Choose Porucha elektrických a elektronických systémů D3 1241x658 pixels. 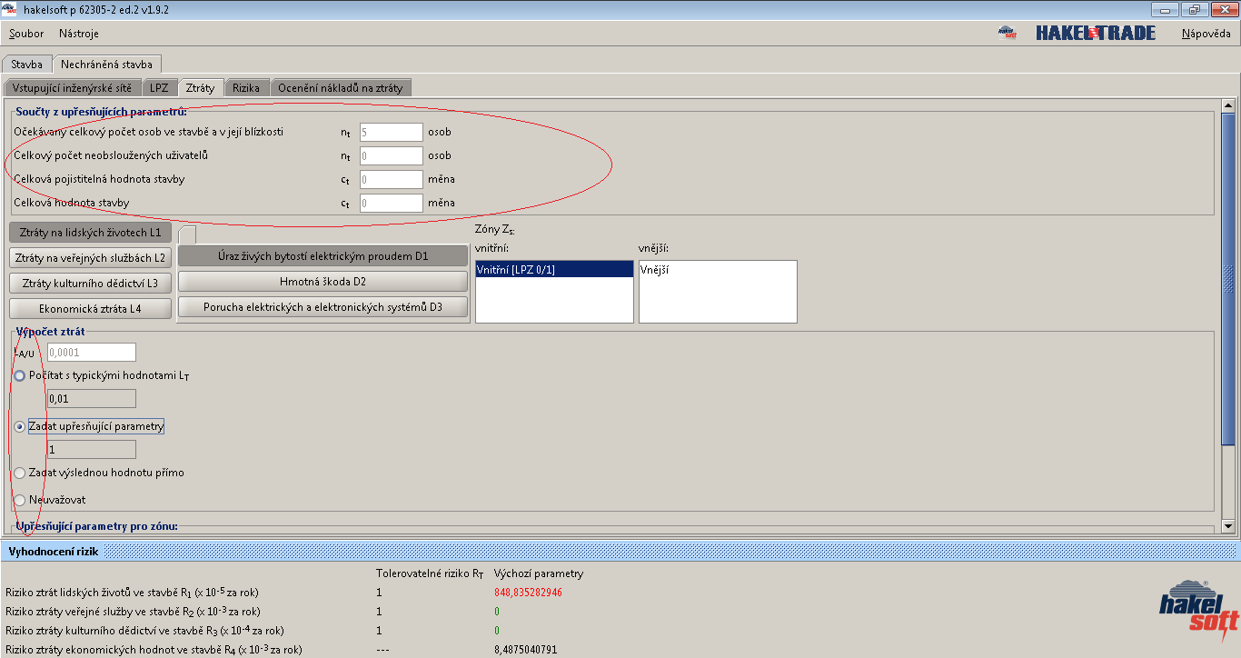(x=323, y=307)
